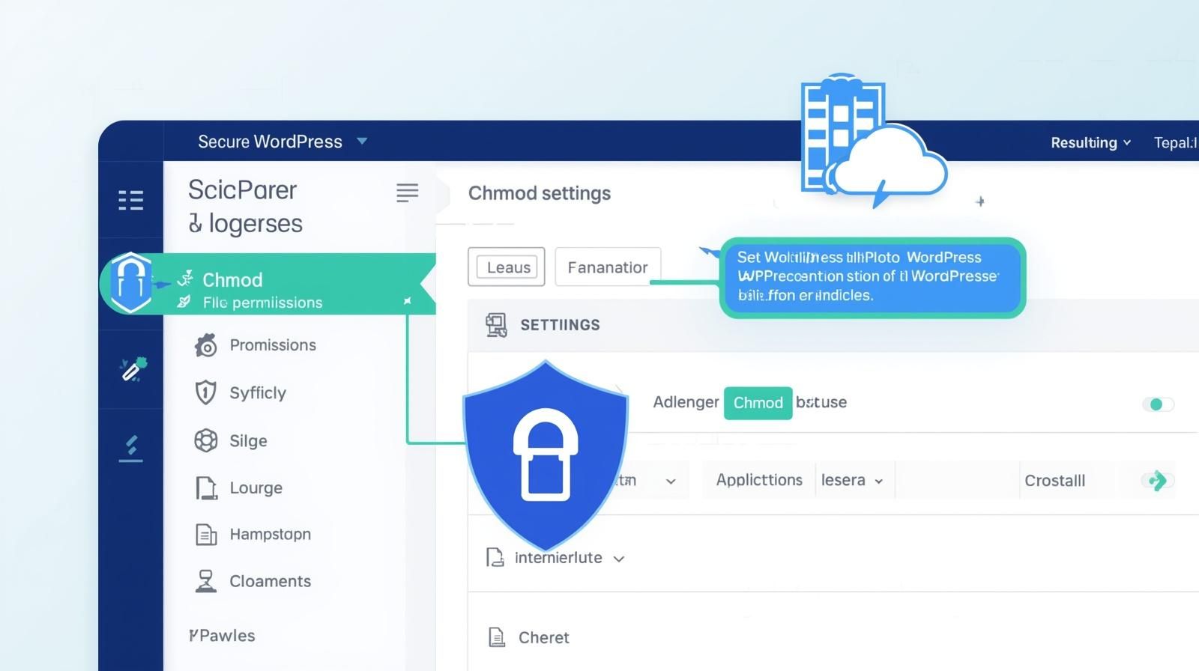Open the Iesera dropdown

[852, 480]
